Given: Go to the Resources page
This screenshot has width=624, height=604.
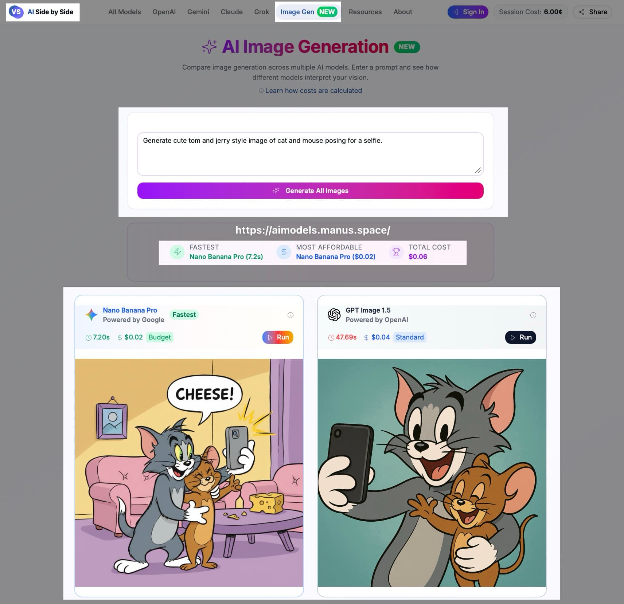Looking at the screenshot, I should 365,12.
